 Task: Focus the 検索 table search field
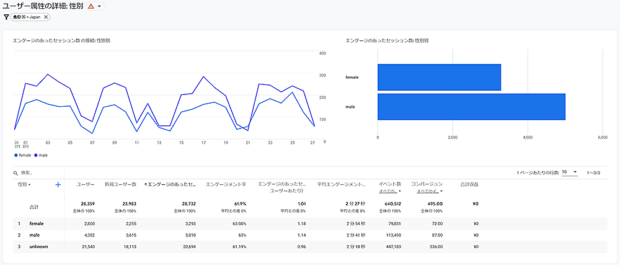tap(37, 173)
